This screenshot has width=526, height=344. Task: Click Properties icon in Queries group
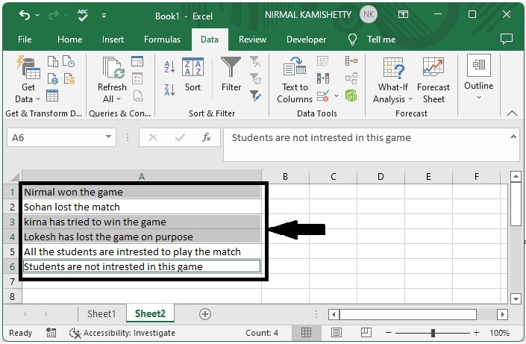pos(137,78)
